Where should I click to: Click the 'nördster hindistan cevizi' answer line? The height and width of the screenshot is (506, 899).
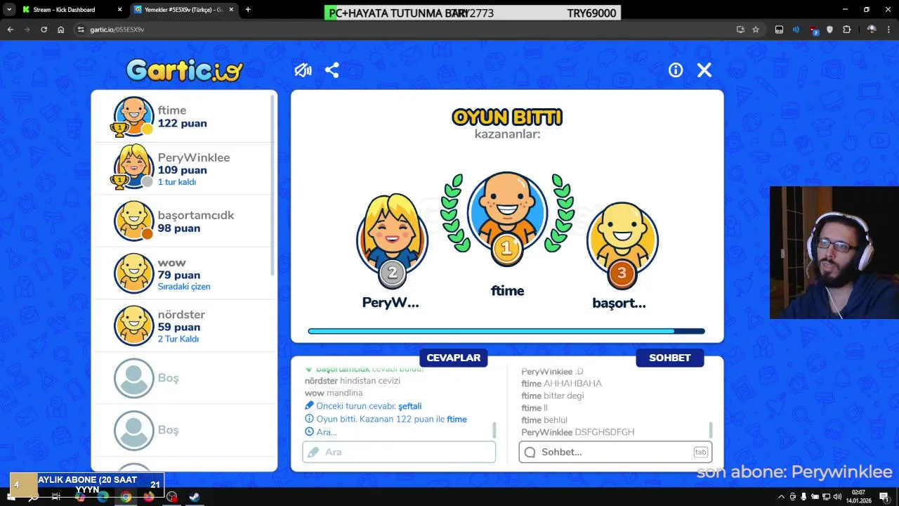tap(353, 381)
